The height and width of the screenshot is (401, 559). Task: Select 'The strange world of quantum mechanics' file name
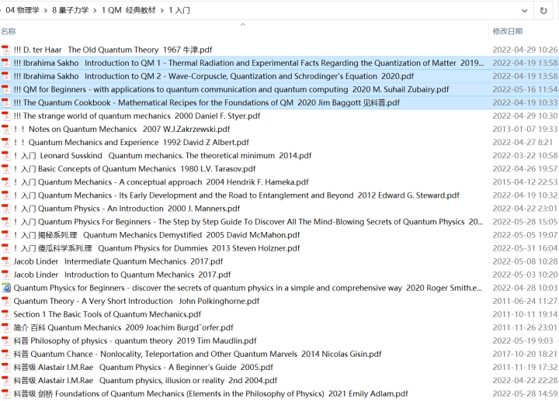pyautogui.click(x=137, y=116)
